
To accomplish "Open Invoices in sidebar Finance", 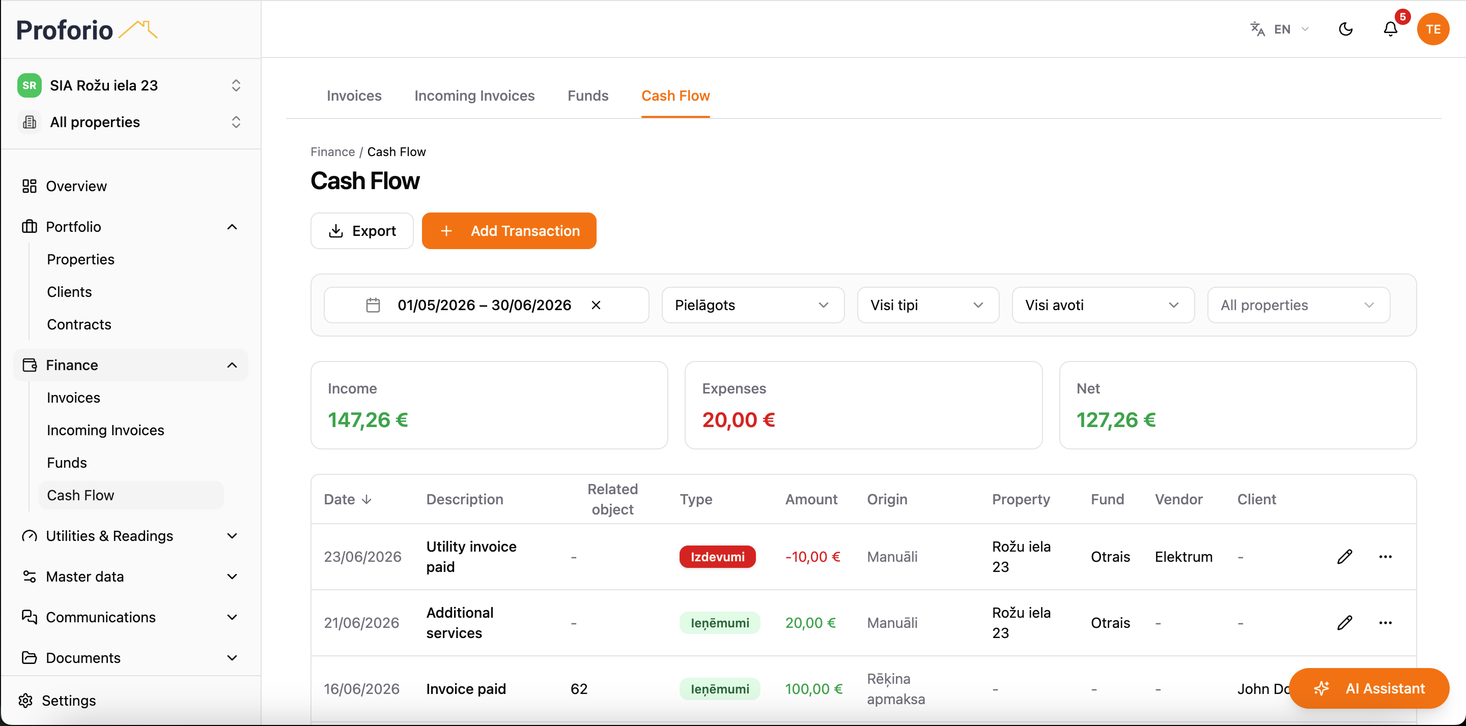I will pos(73,398).
